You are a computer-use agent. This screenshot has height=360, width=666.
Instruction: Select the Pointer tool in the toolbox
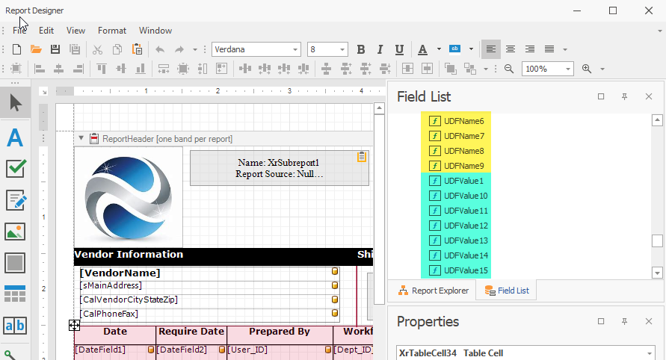pos(15,102)
